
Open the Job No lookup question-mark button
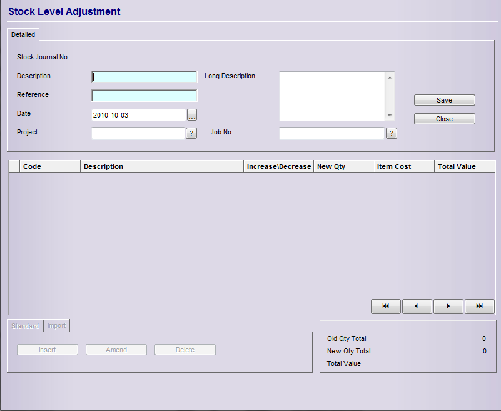(x=392, y=133)
